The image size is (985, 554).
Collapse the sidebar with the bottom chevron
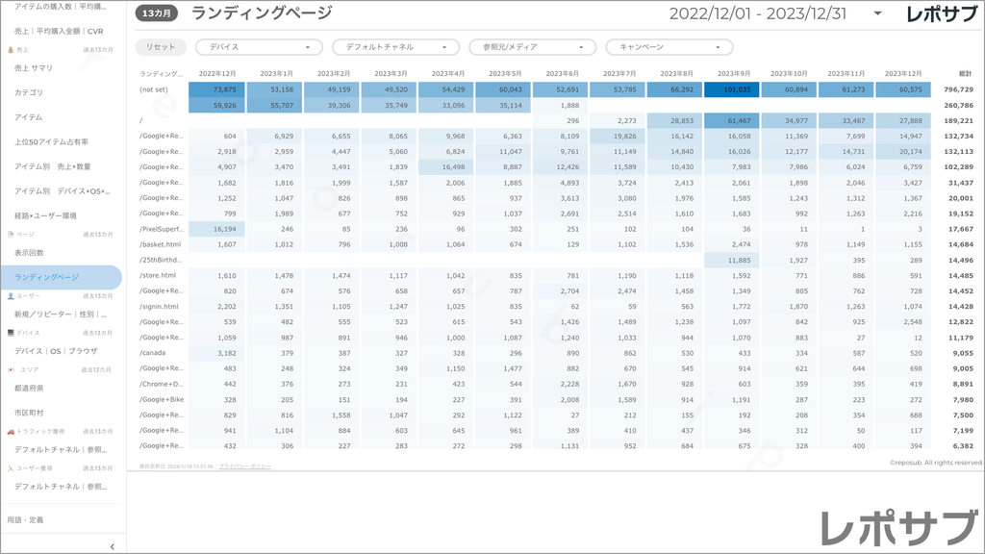pos(113,545)
